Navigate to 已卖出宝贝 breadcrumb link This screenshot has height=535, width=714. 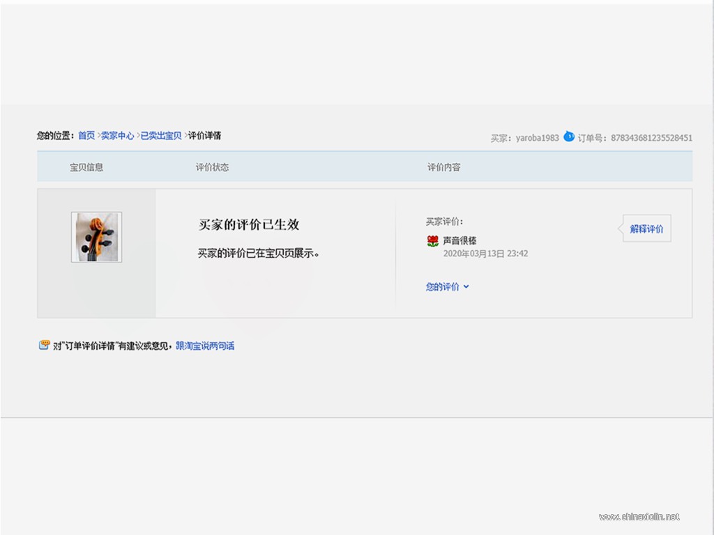161,136
